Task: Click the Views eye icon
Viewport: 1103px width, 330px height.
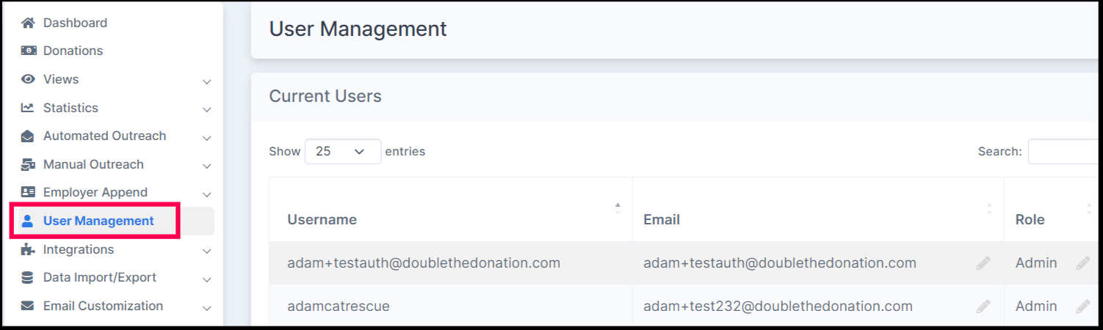Action: [x=28, y=79]
